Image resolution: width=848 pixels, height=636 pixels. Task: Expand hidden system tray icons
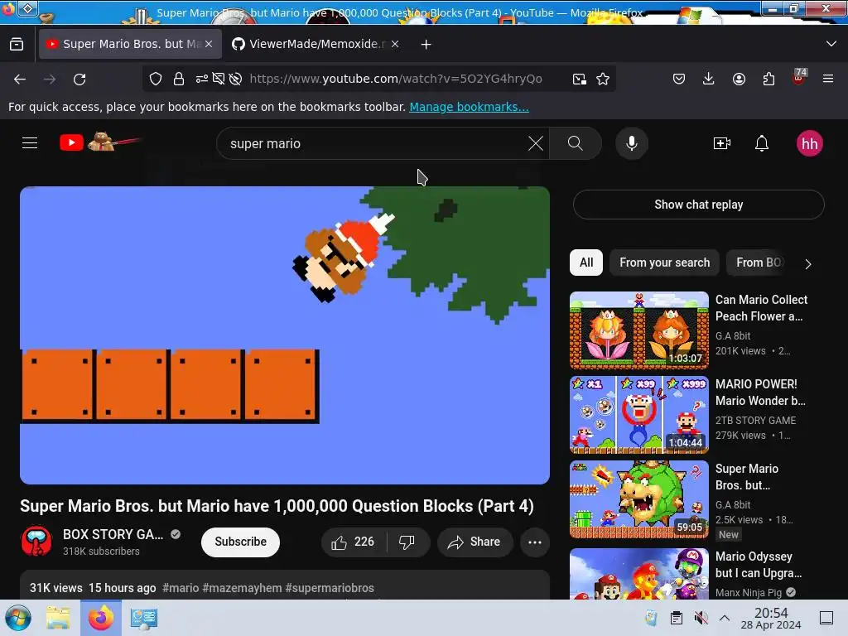(725, 618)
